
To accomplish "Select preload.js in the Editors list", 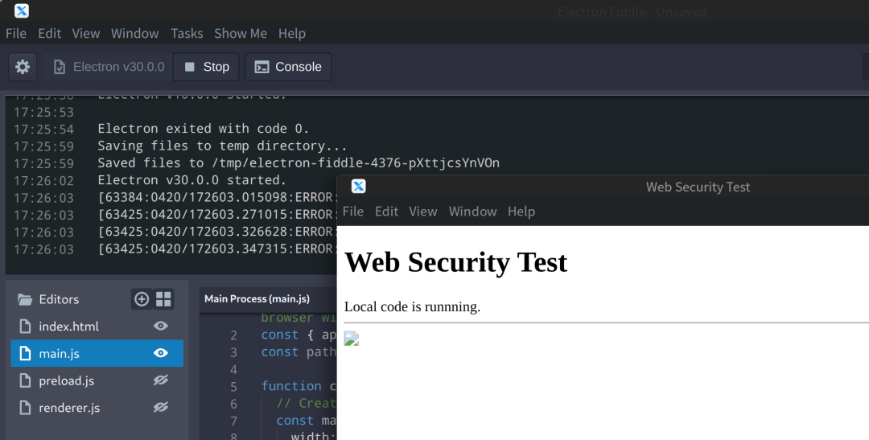I will [x=97, y=380].
